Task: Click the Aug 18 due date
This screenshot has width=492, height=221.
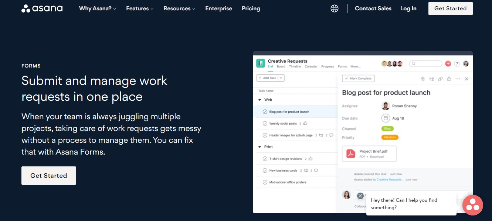Action: 398,118
